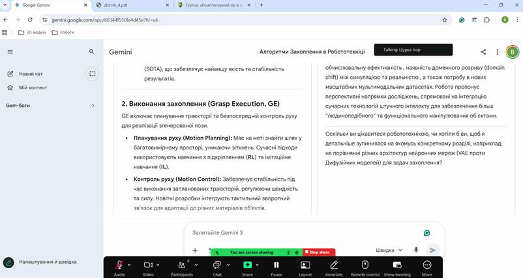This screenshot has height=278, width=523.
Task: Click the Stop share button
Action: point(318,252)
